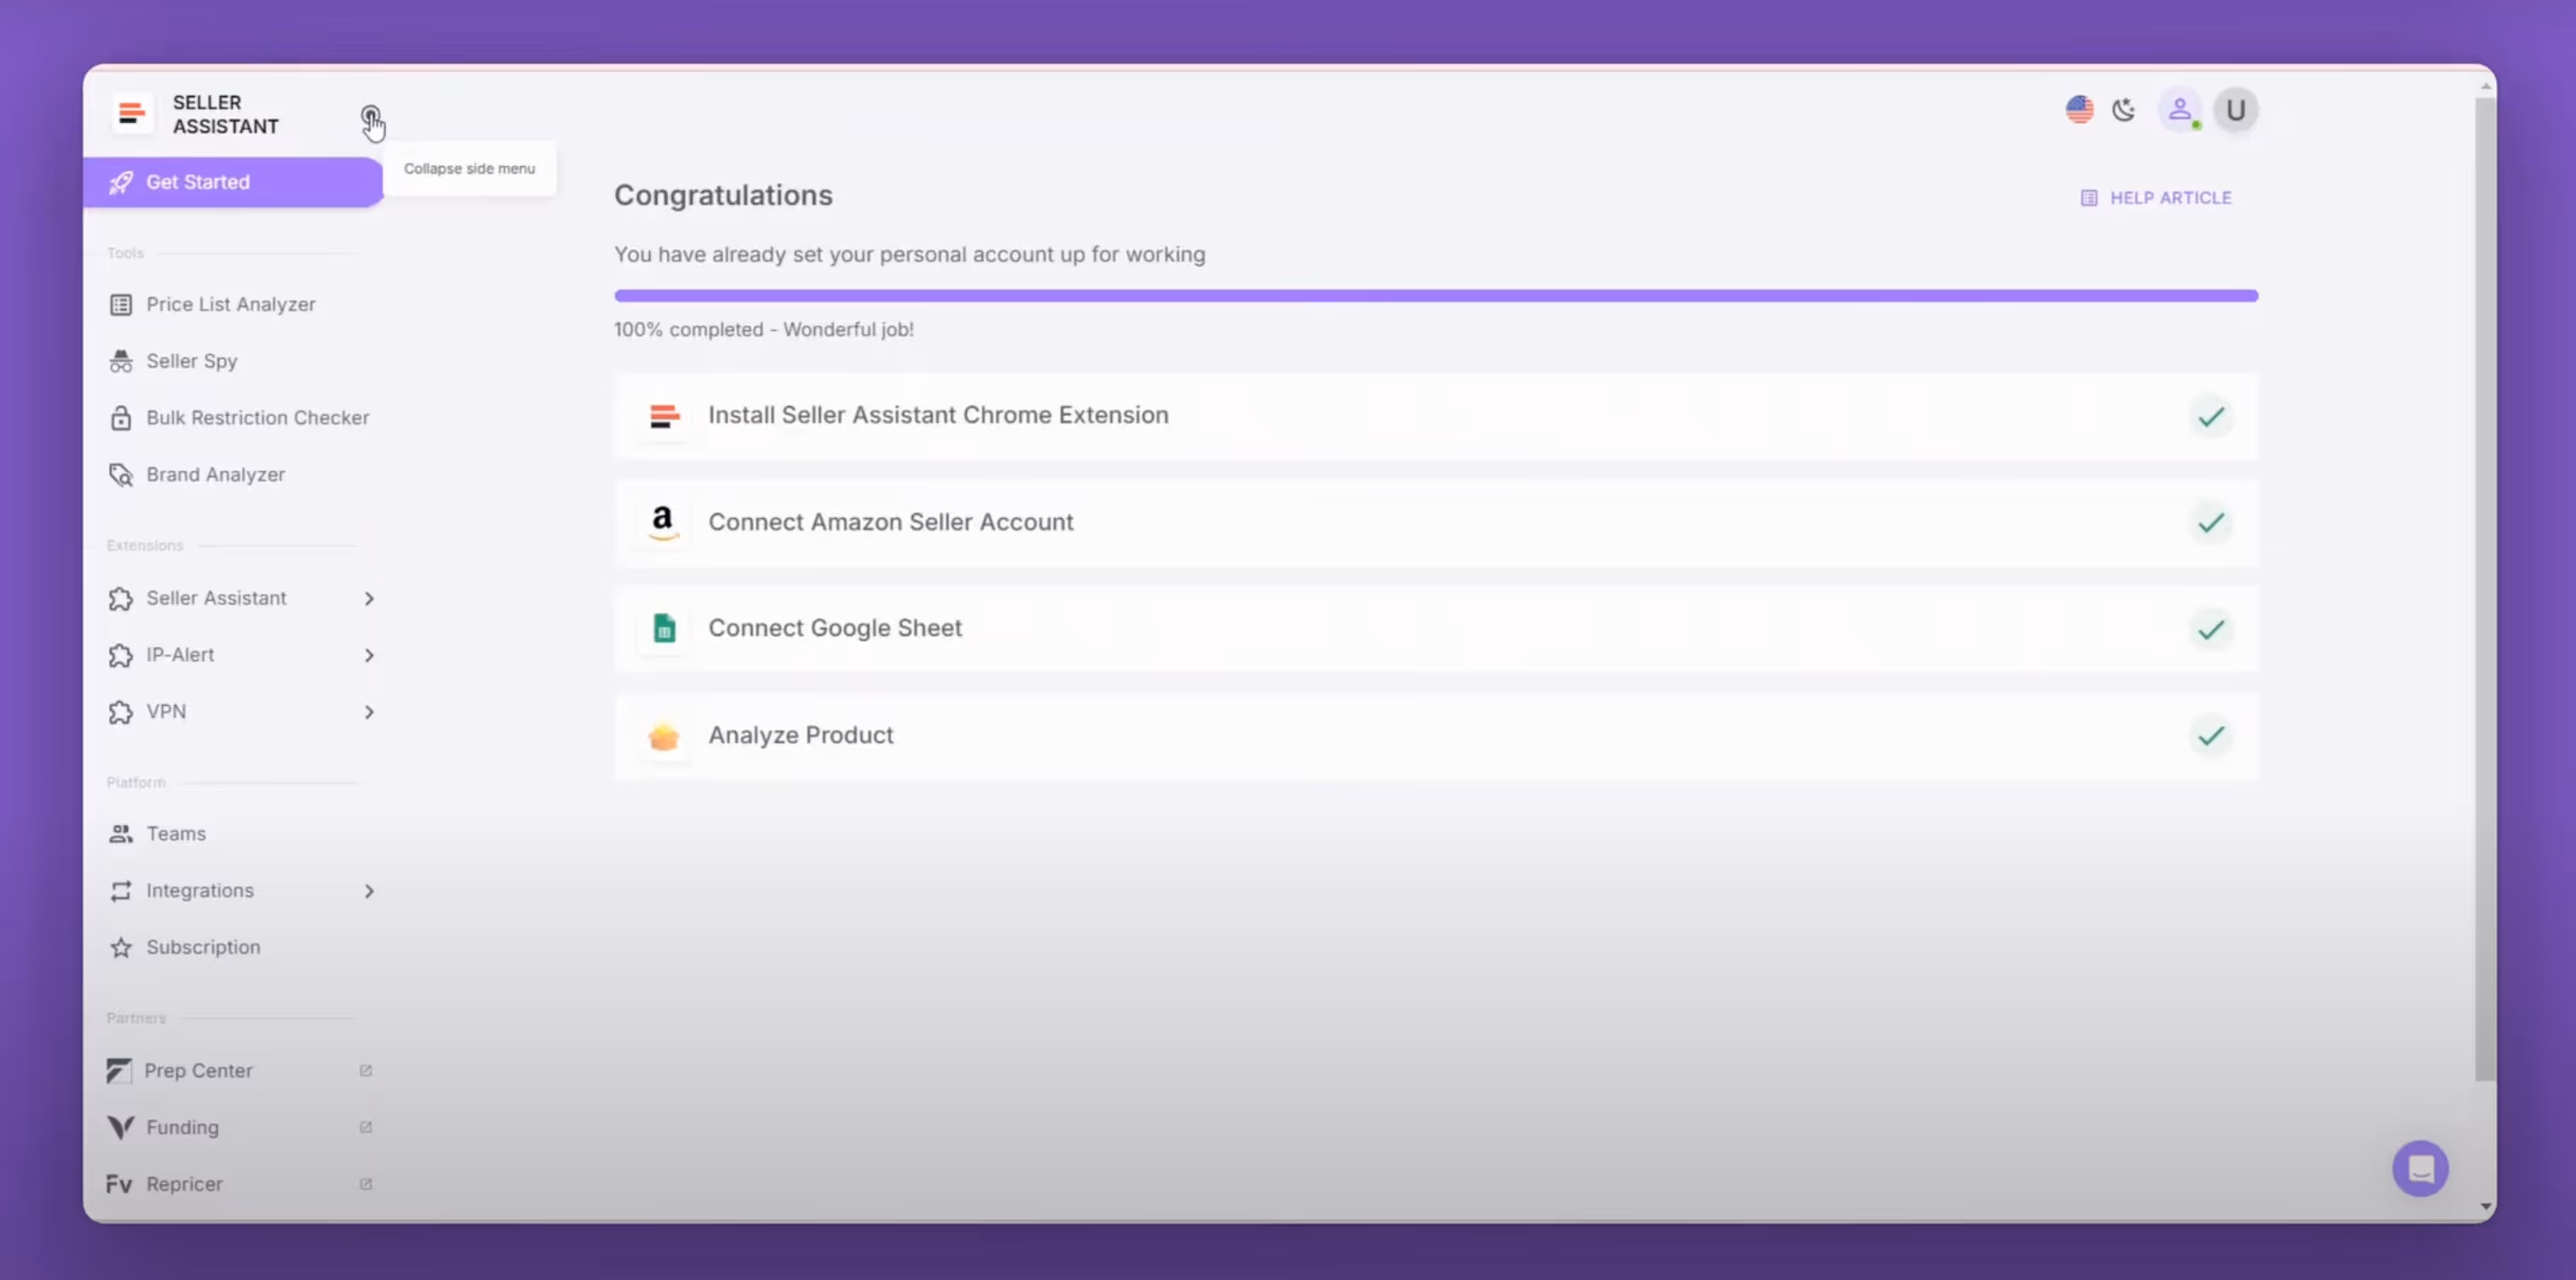Open external link icon beside Prep Center
The image size is (2576, 1280).
pyautogui.click(x=366, y=1070)
